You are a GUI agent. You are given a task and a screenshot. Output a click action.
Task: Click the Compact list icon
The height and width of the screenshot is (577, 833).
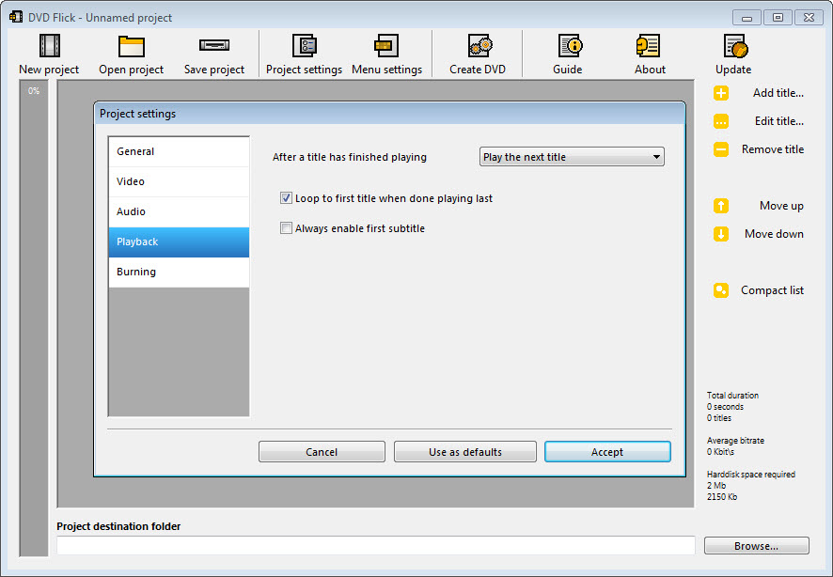(x=721, y=290)
